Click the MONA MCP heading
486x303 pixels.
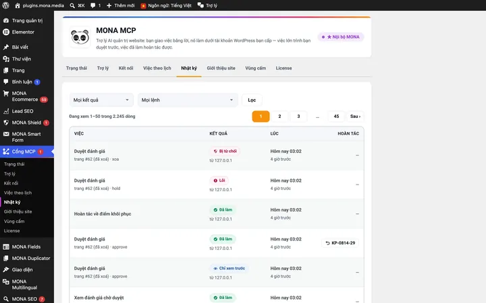click(116, 30)
